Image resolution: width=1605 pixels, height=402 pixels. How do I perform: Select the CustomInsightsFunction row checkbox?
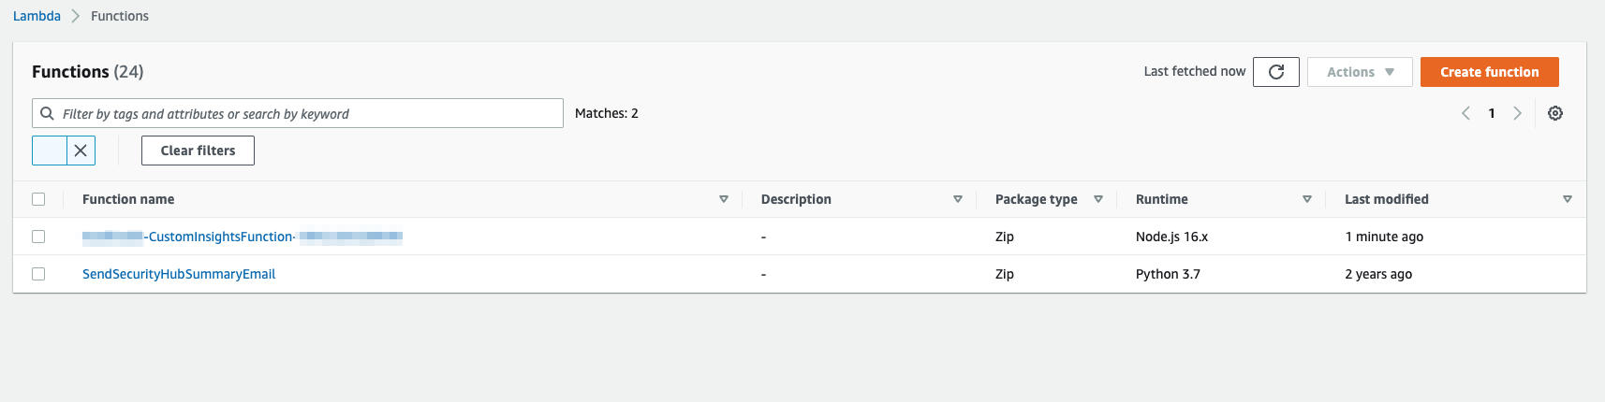(x=38, y=237)
